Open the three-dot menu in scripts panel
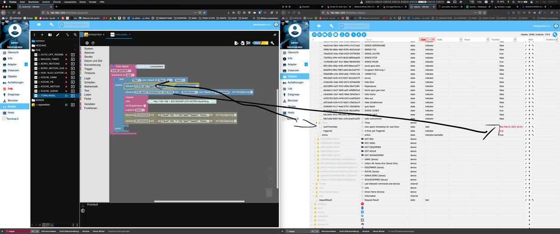 point(35,34)
